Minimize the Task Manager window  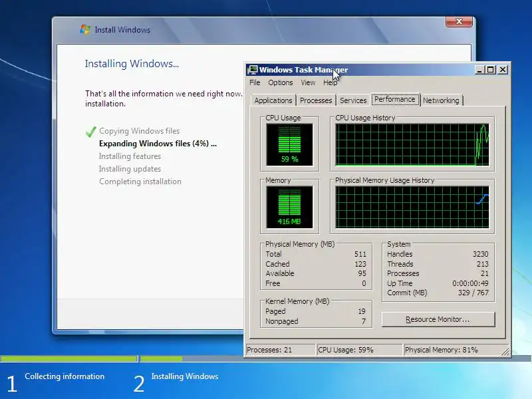(x=479, y=70)
